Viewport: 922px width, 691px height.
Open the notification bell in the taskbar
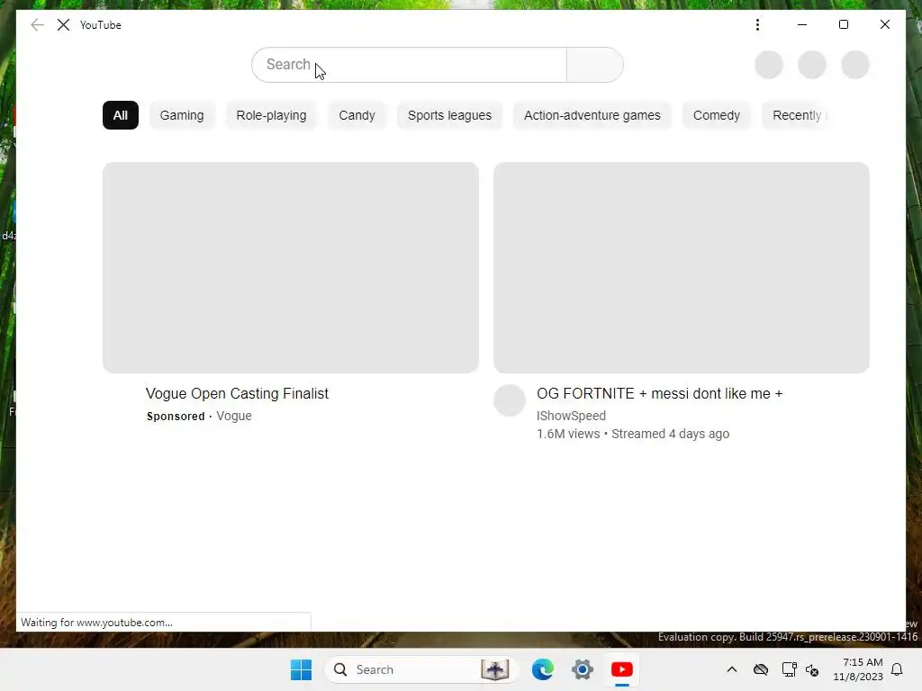pyautogui.click(x=898, y=669)
